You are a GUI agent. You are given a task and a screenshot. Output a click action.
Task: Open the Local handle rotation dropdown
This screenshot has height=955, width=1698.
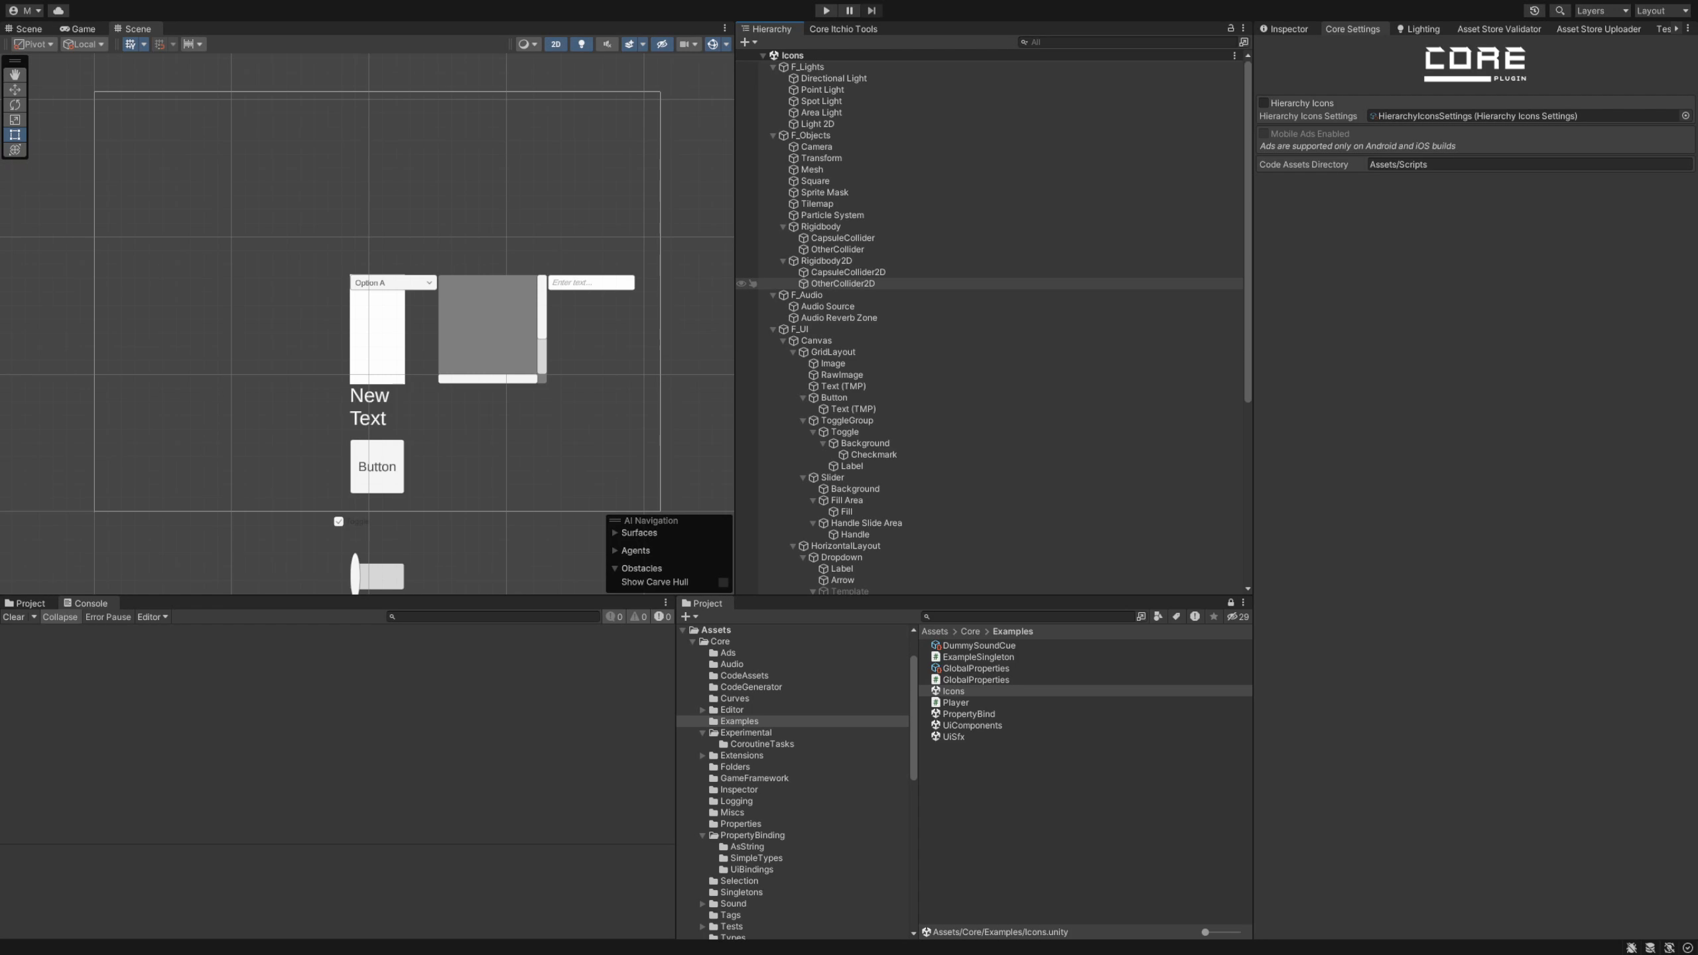pyautogui.click(x=84, y=44)
